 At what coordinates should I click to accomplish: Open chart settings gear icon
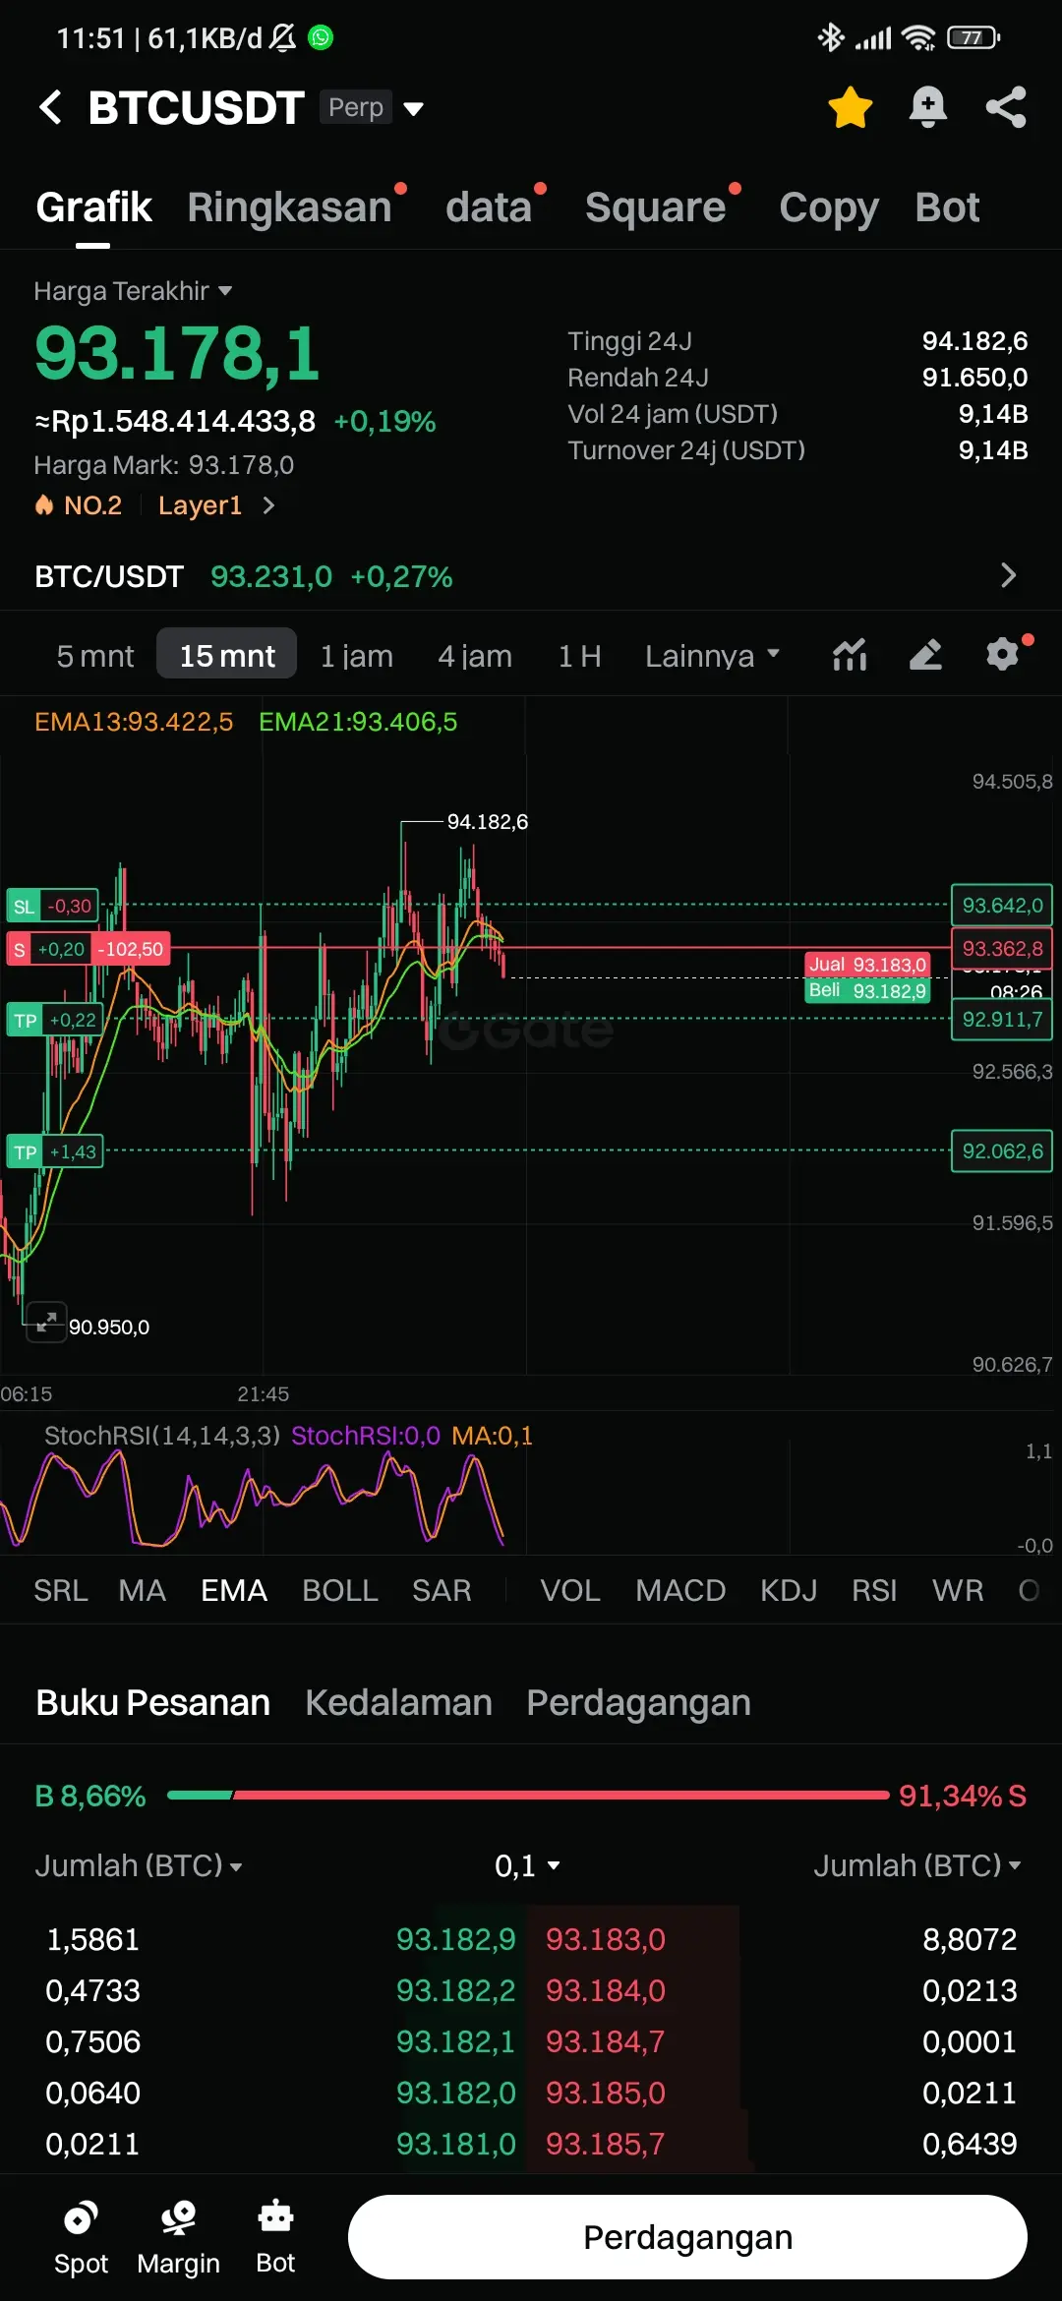[x=1002, y=655]
